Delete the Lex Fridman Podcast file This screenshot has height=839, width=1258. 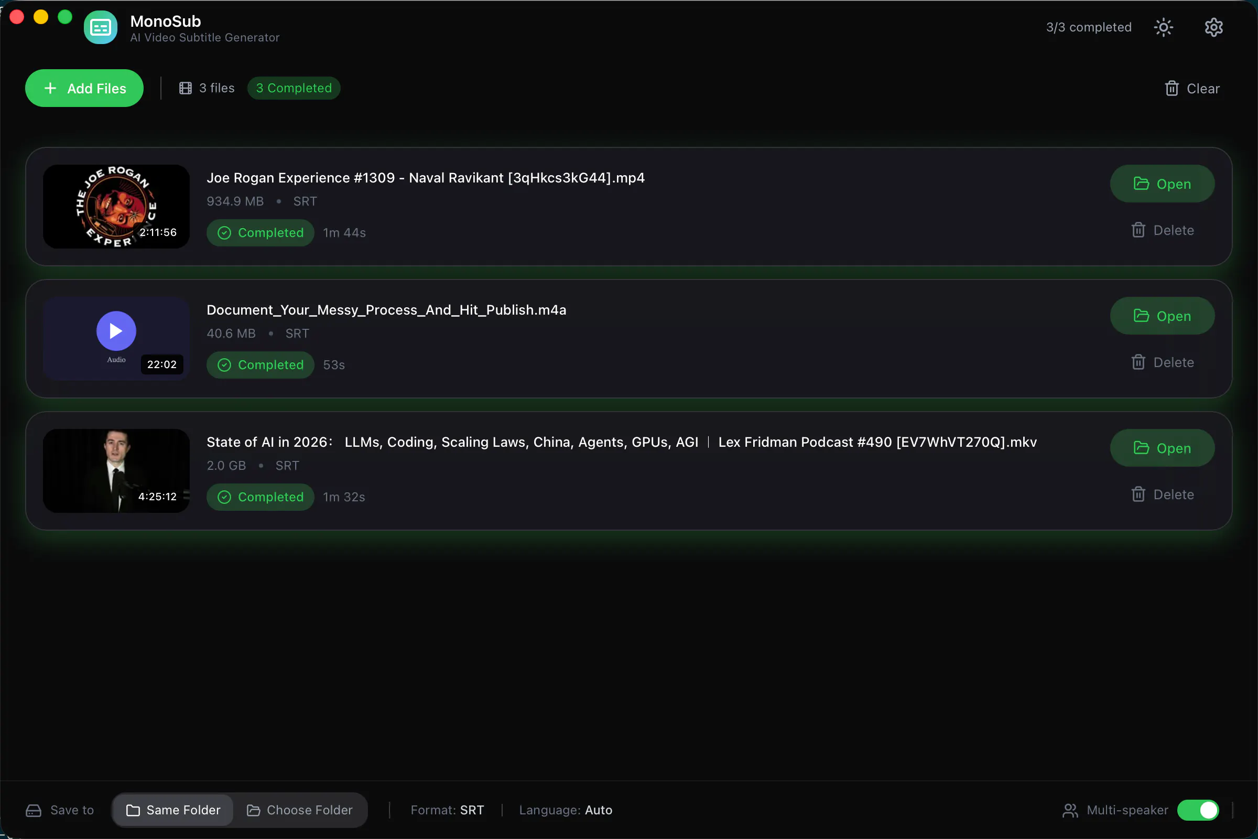pyautogui.click(x=1162, y=495)
